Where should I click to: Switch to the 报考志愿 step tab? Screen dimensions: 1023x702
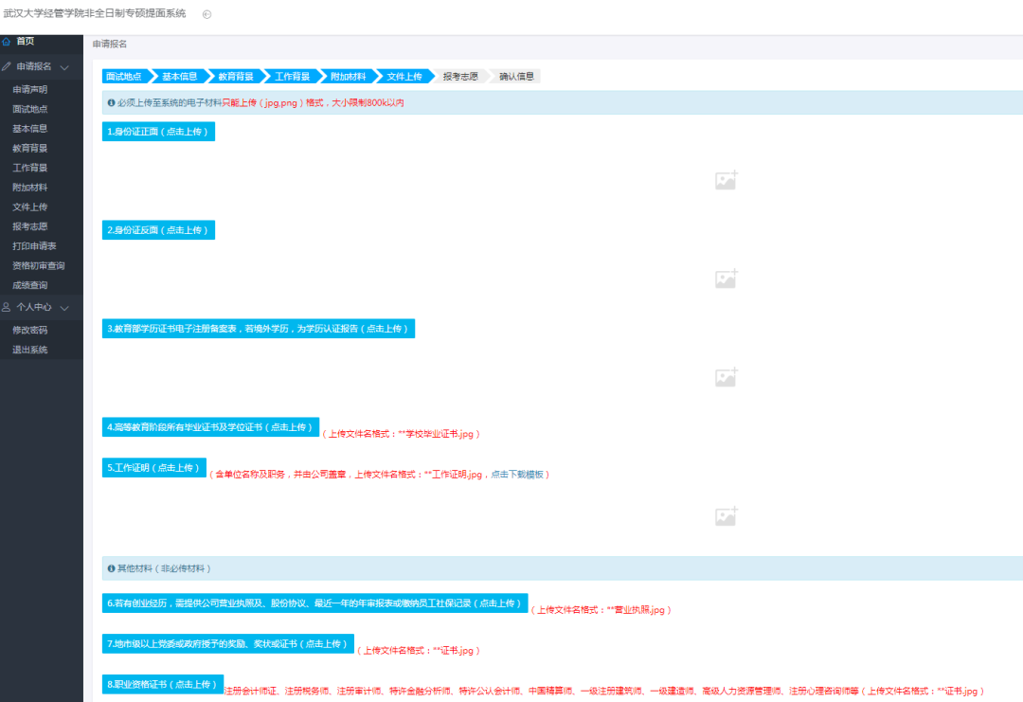point(460,77)
